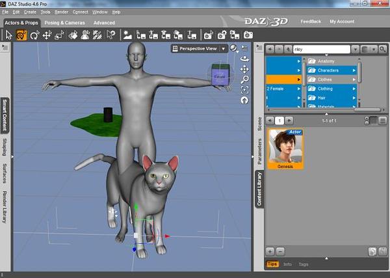
Task: Activate the highlighted Universal tool
Action: tap(21, 35)
